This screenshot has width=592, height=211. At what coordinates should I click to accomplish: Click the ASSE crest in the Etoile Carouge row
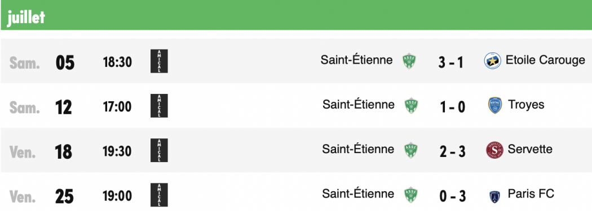click(409, 61)
